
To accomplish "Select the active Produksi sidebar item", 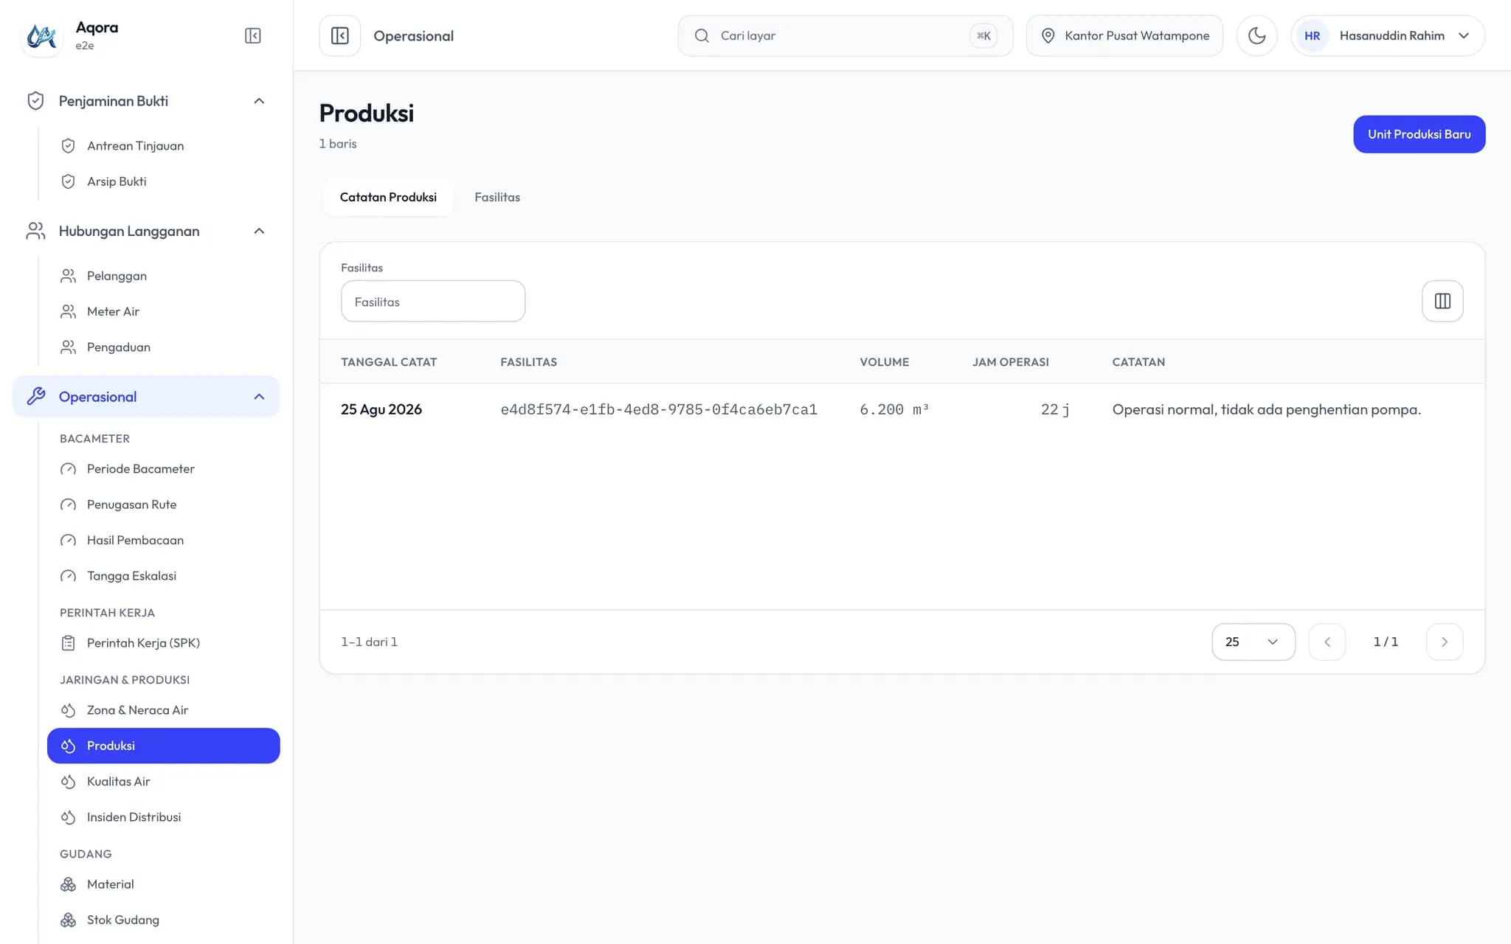I will click(x=164, y=746).
